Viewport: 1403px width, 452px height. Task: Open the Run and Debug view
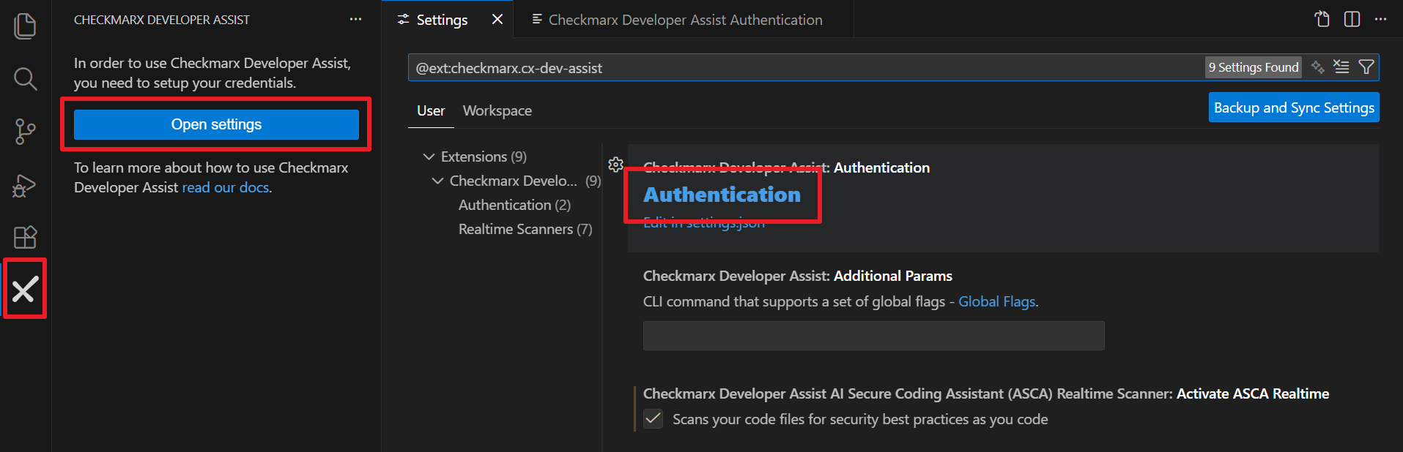25,185
